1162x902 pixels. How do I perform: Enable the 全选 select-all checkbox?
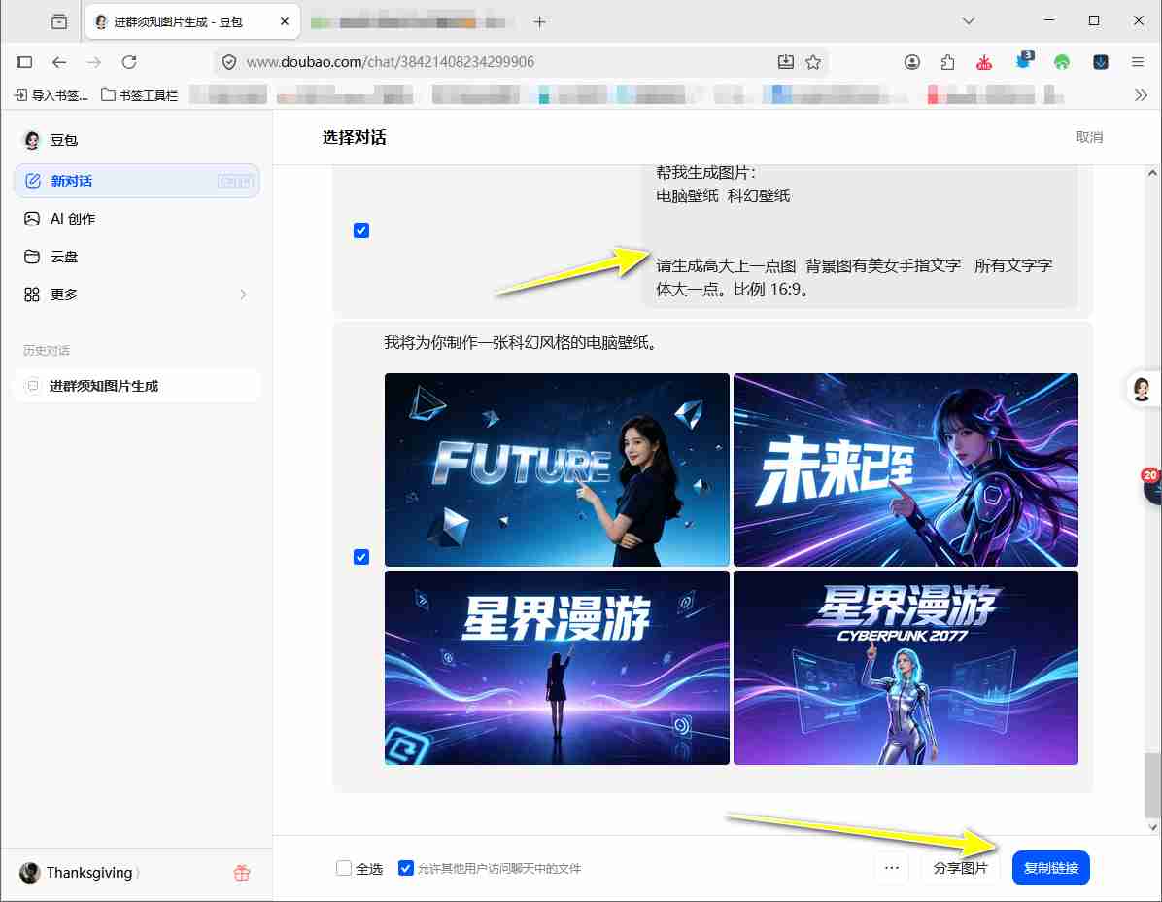[x=344, y=868]
